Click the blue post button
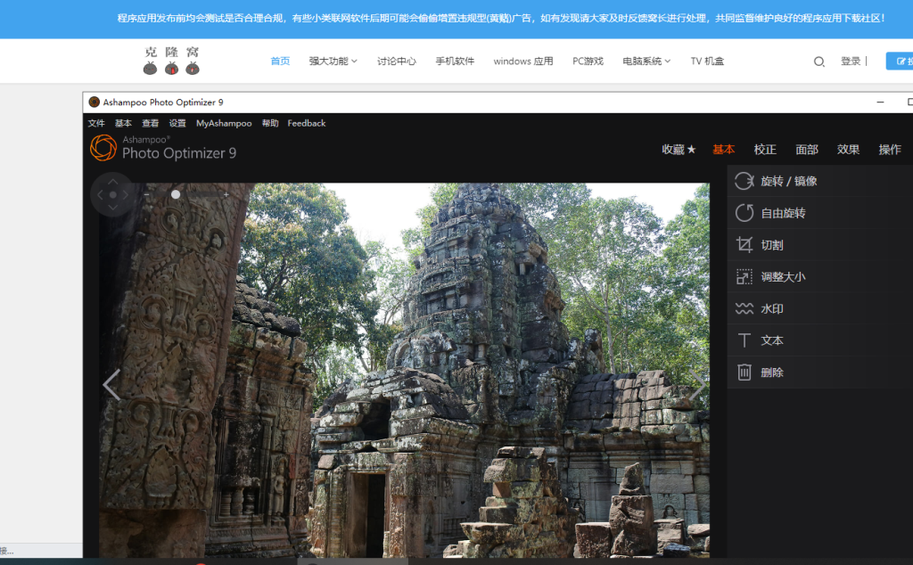Screen dimensions: 913x565 (x=900, y=61)
